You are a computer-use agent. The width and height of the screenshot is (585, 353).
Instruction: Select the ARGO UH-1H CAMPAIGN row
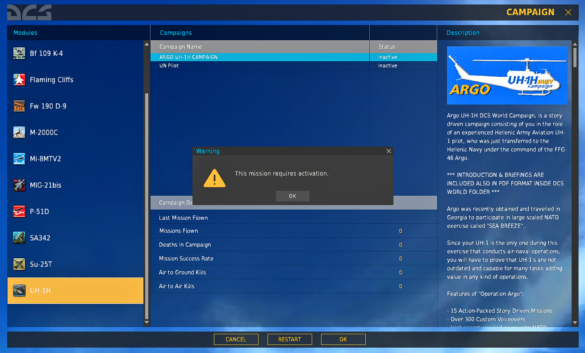coord(293,57)
